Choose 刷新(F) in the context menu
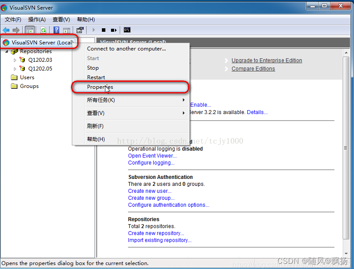This screenshot has width=354, height=269. [131, 126]
